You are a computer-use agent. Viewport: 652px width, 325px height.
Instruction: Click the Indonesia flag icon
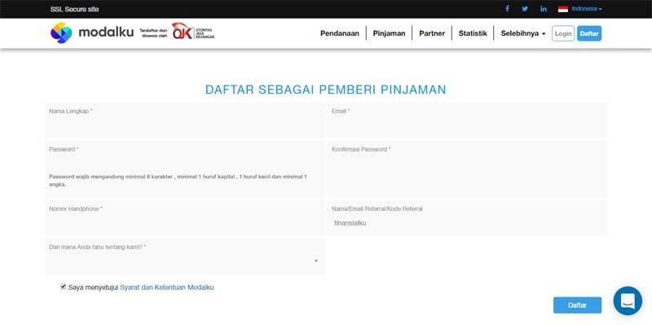click(x=563, y=9)
